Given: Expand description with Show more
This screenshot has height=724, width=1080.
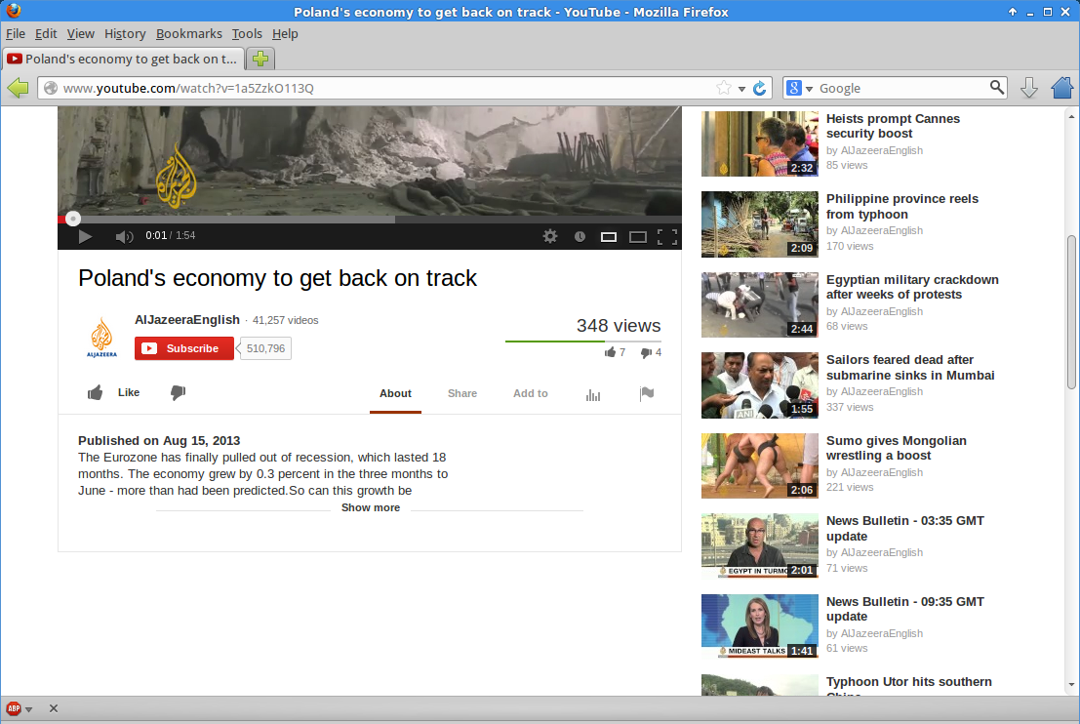Looking at the screenshot, I should (371, 507).
